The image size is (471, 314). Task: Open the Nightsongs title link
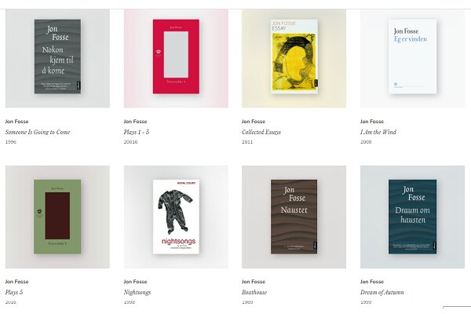pos(137,292)
